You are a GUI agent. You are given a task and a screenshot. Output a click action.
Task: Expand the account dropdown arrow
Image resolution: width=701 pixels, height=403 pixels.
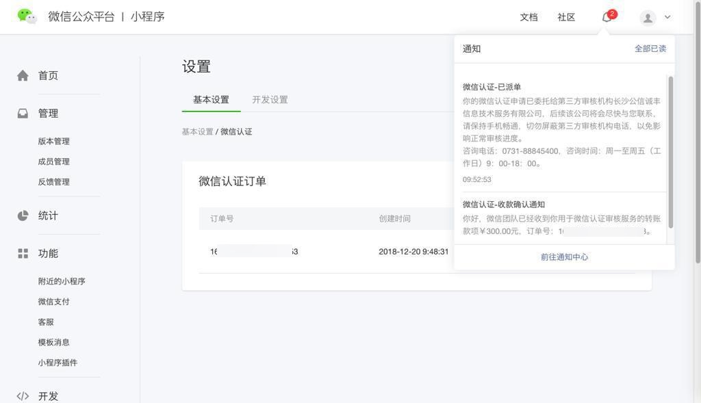tap(667, 17)
